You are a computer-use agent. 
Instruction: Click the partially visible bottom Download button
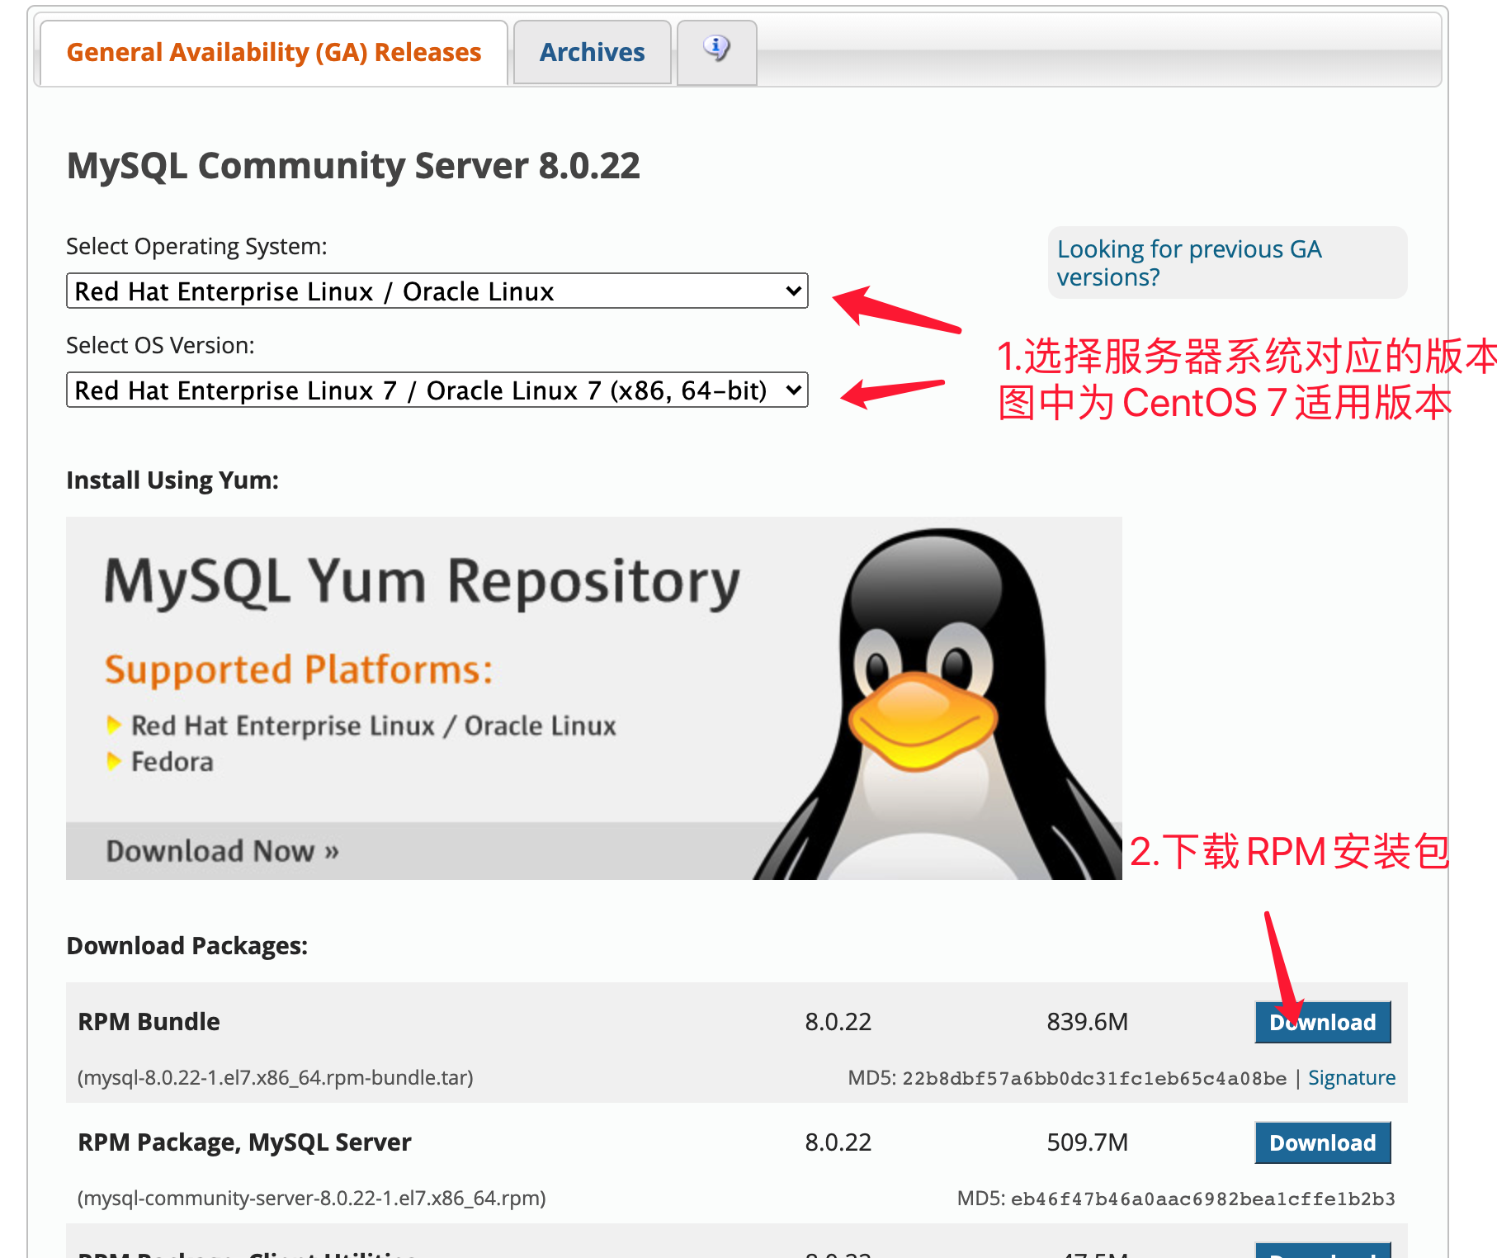(x=1322, y=1250)
